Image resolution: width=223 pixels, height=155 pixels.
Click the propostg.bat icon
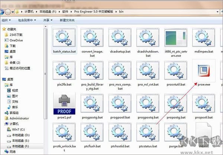pos(176,103)
